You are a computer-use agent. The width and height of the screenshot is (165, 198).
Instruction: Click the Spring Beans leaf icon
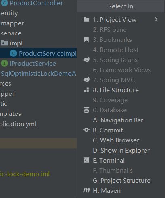tap(86, 60)
